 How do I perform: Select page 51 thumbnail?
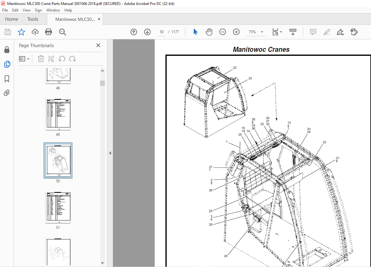coord(58,207)
